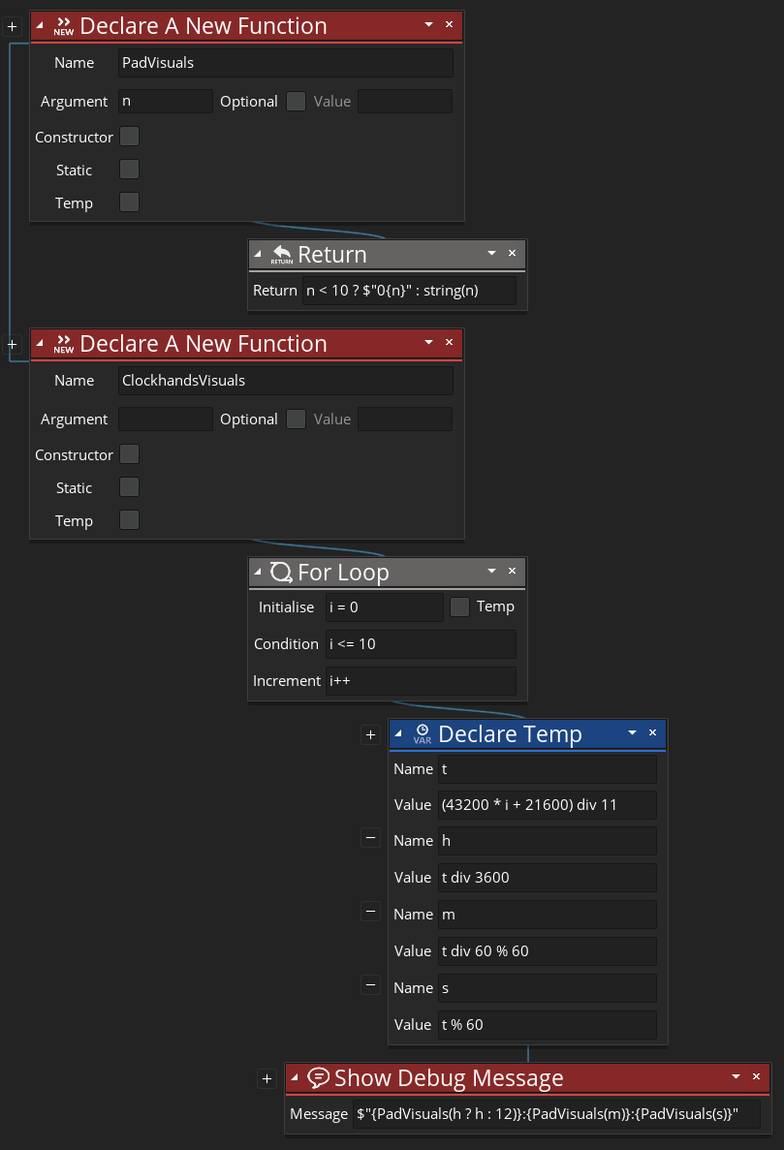Click the NEW icon on ClockhandsVisuals function node
The height and width of the screenshot is (1150, 784).
click(63, 344)
